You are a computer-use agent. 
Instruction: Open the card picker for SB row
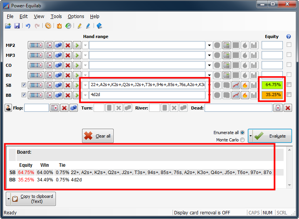tap(50, 85)
